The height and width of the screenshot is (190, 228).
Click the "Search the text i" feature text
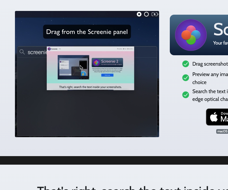tap(210, 92)
